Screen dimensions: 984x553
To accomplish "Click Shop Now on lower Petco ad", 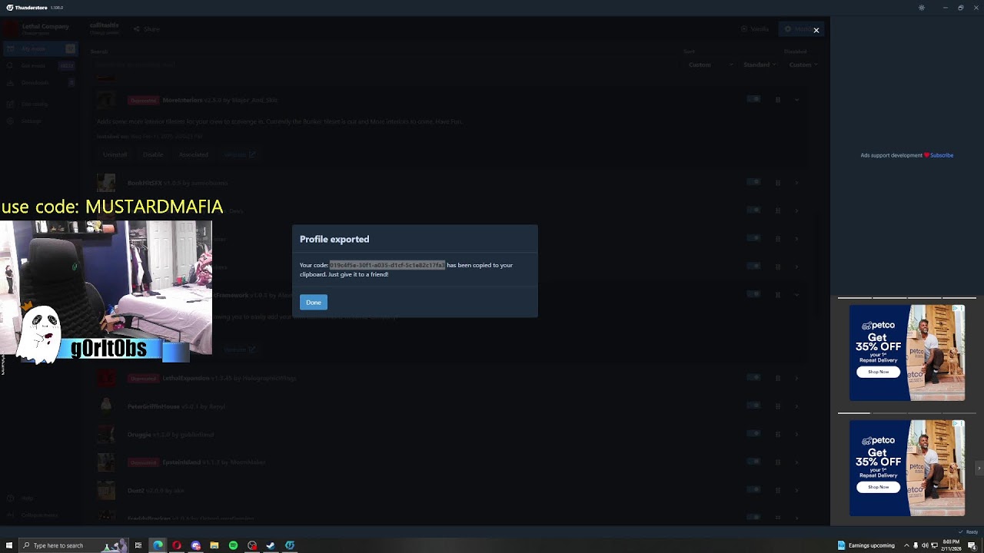I will [879, 487].
